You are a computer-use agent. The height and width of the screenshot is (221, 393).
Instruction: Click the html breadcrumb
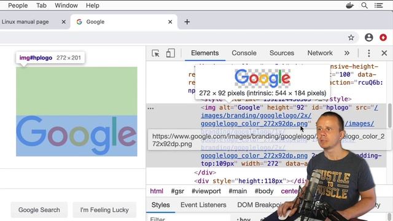[x=157, y=191]
